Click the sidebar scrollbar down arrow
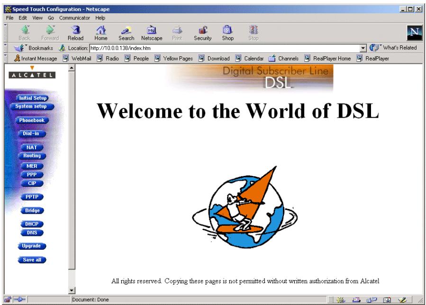Viewport: 426px width, 305px height. pos(72,290)
